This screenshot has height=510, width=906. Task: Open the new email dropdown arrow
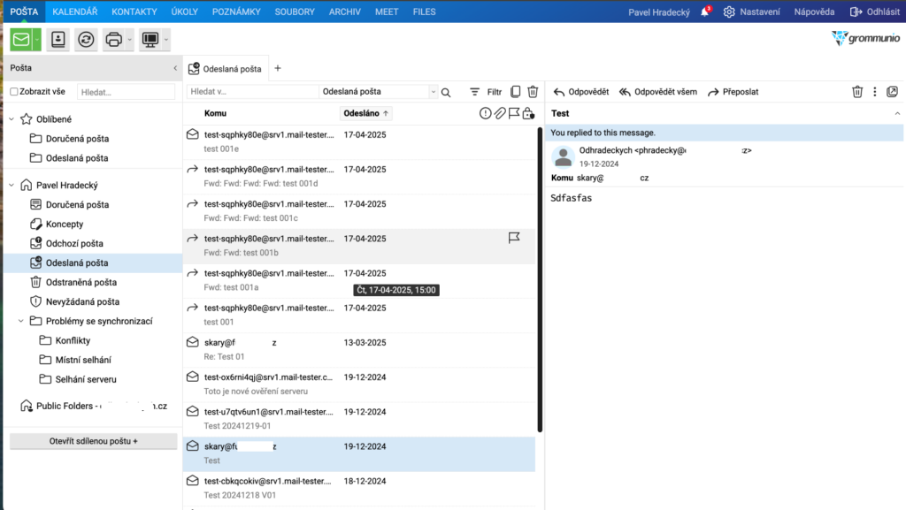tap(36, 39)
